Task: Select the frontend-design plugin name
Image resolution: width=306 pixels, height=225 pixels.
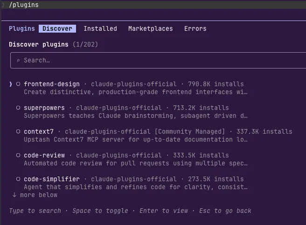Action: [52, 84]
